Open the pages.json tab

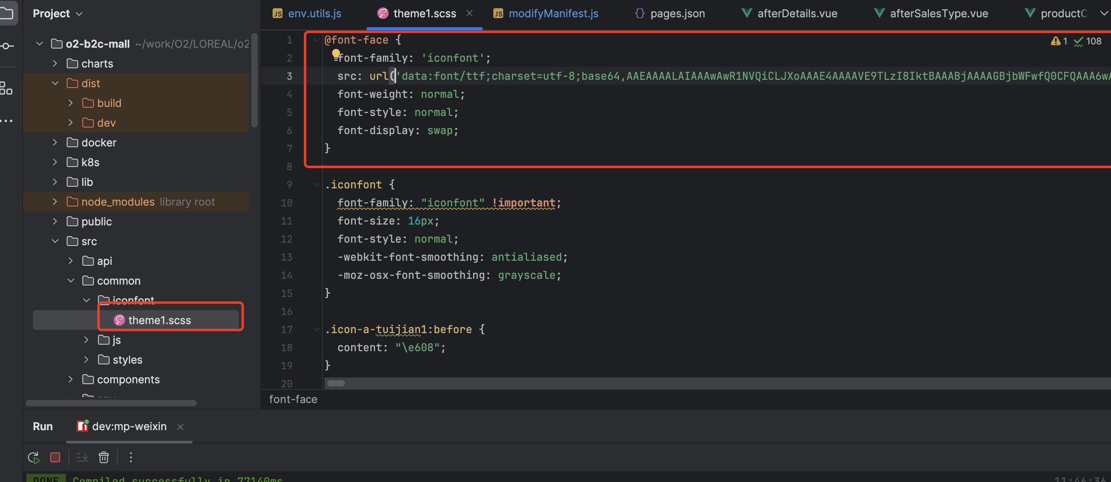[670, 13]
